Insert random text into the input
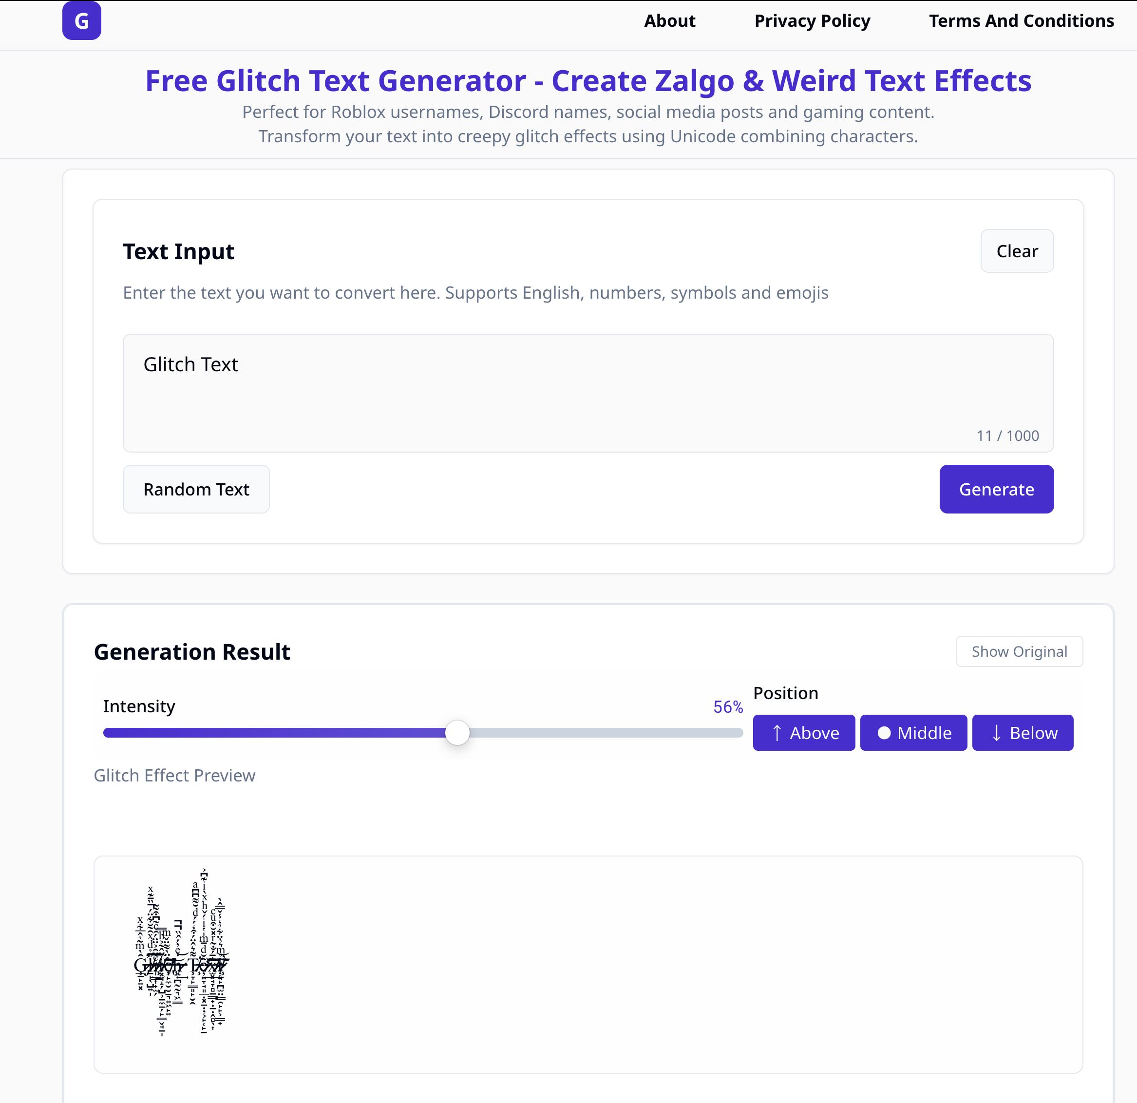1137x1103 pixels. (x=196, y=489)
